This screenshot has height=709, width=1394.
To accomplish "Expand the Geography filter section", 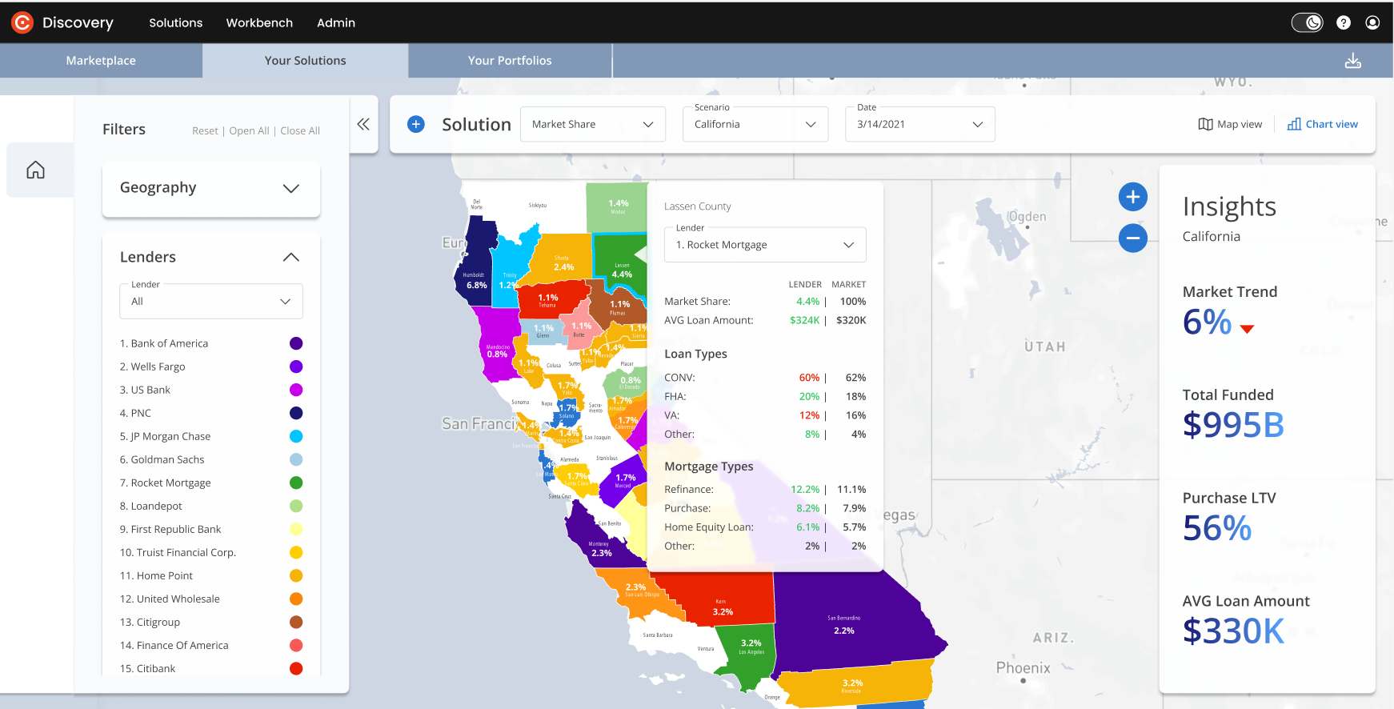I will point(211,188).
